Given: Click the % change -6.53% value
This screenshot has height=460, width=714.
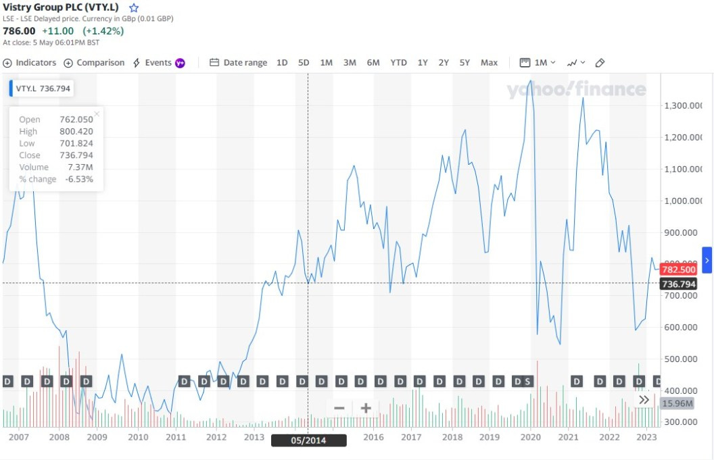Looking at the screenshot, I should [x=79, y=179].
